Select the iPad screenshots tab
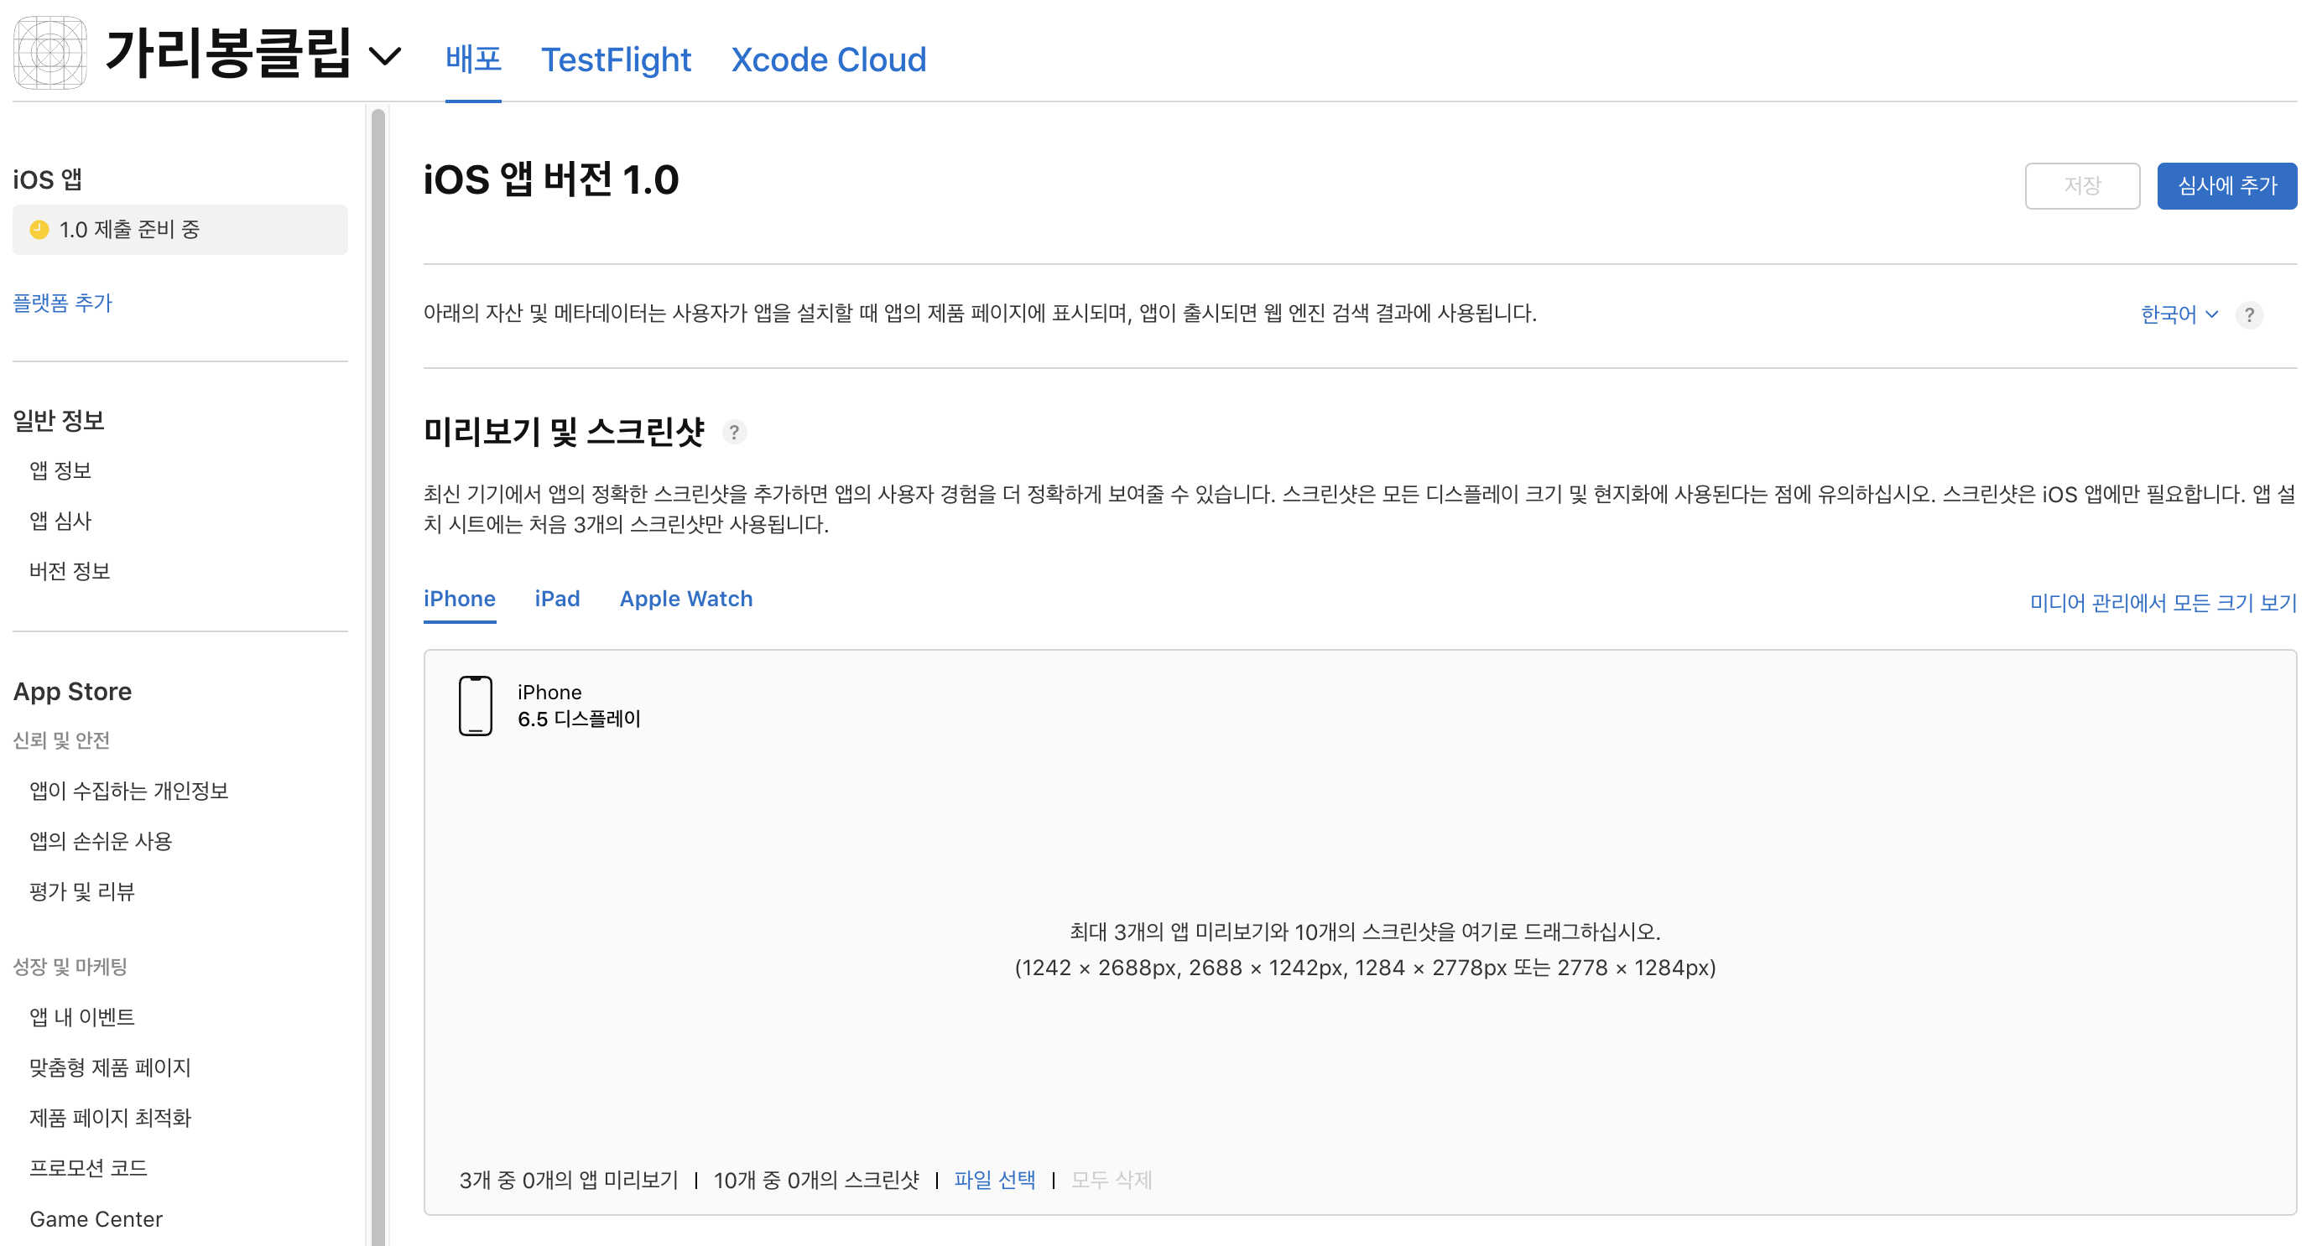 click(557, 599)
